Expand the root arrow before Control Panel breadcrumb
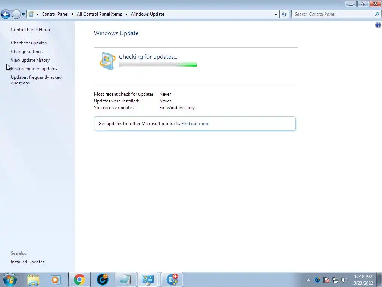This screenshot has width=382, height=287. tap(37, 14)
